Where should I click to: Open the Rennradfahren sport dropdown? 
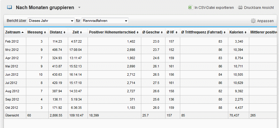pos(105,21)
